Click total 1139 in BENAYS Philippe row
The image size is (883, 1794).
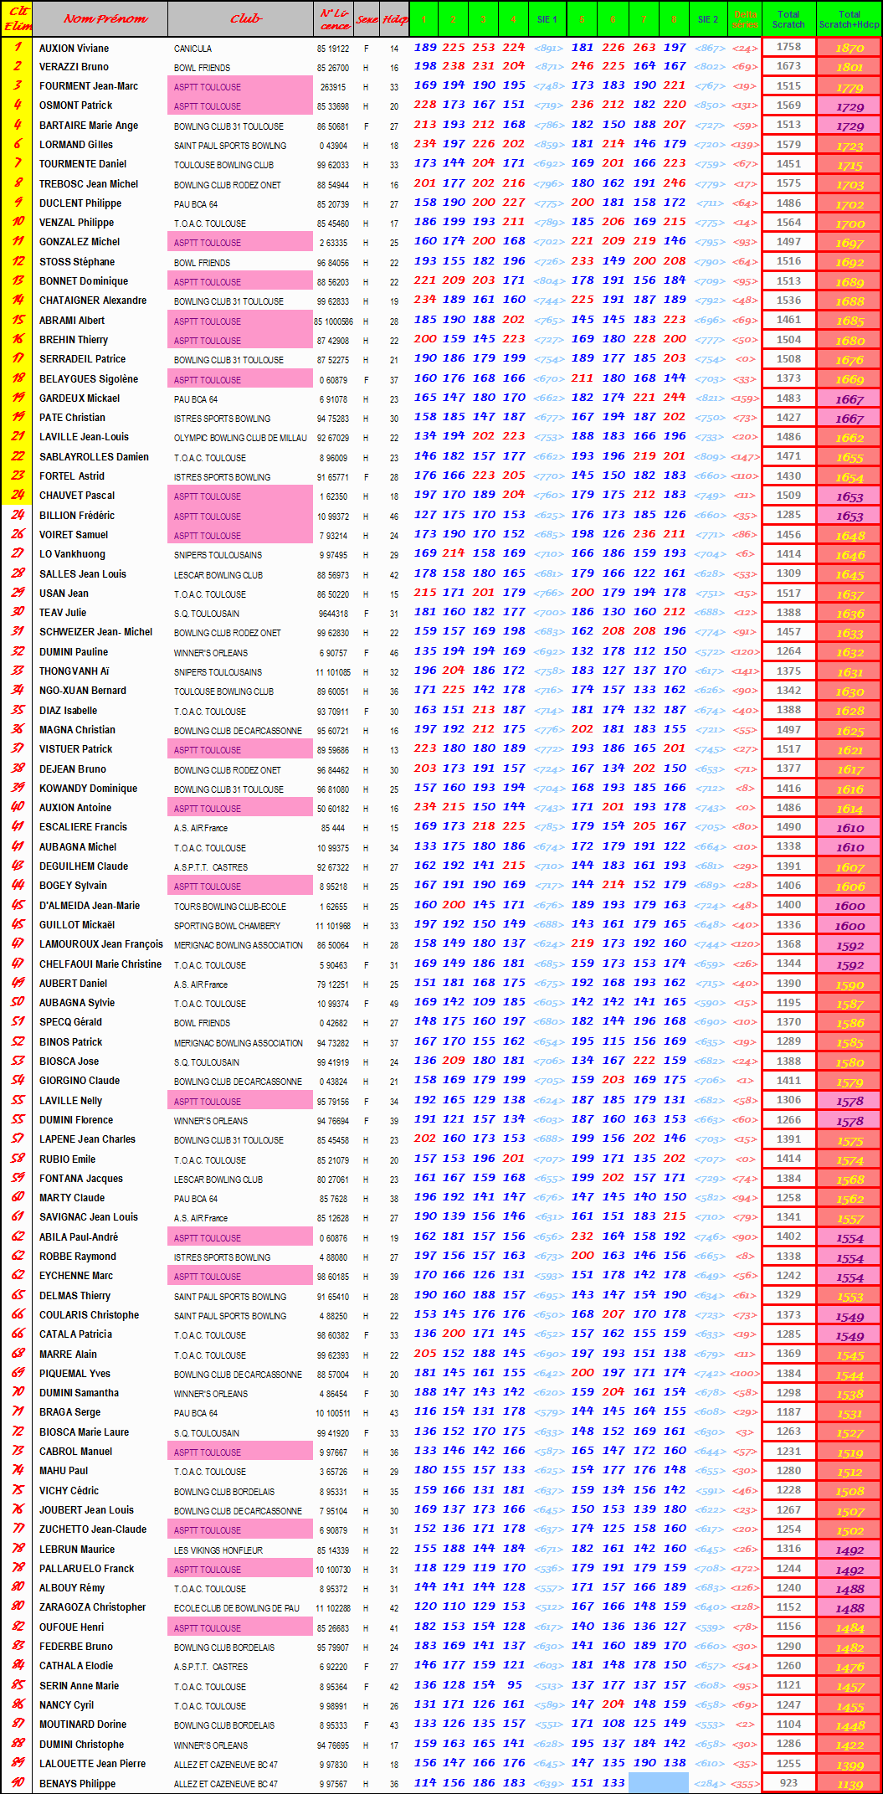click(850, 1785)
